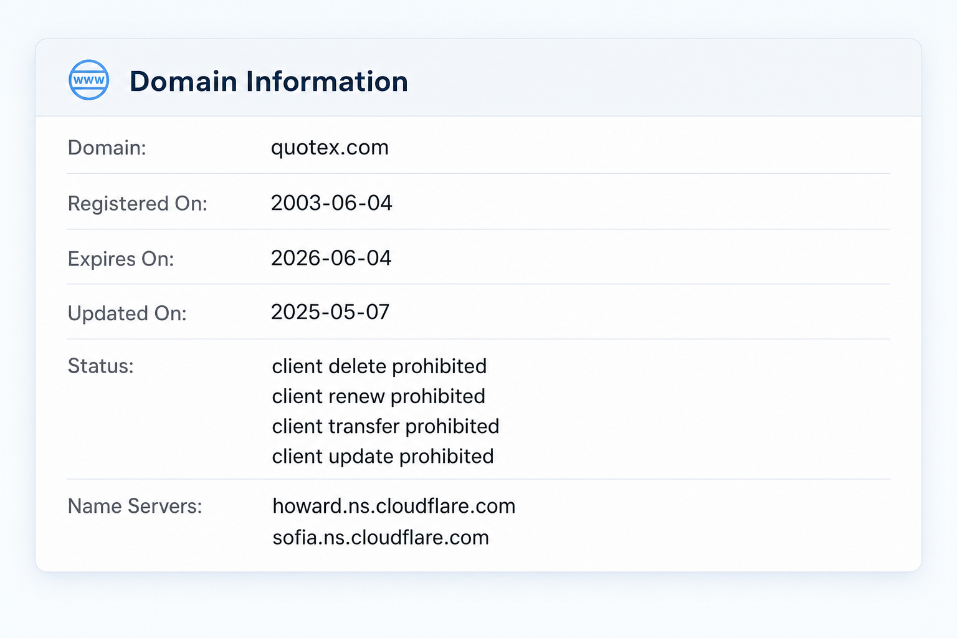Select the quotex.com domain value
The height and width of the screenshot is (638, 957).
pos(330,148)
